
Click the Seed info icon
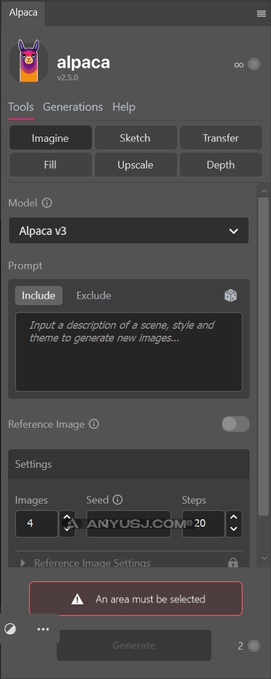(x=118, y=500)
